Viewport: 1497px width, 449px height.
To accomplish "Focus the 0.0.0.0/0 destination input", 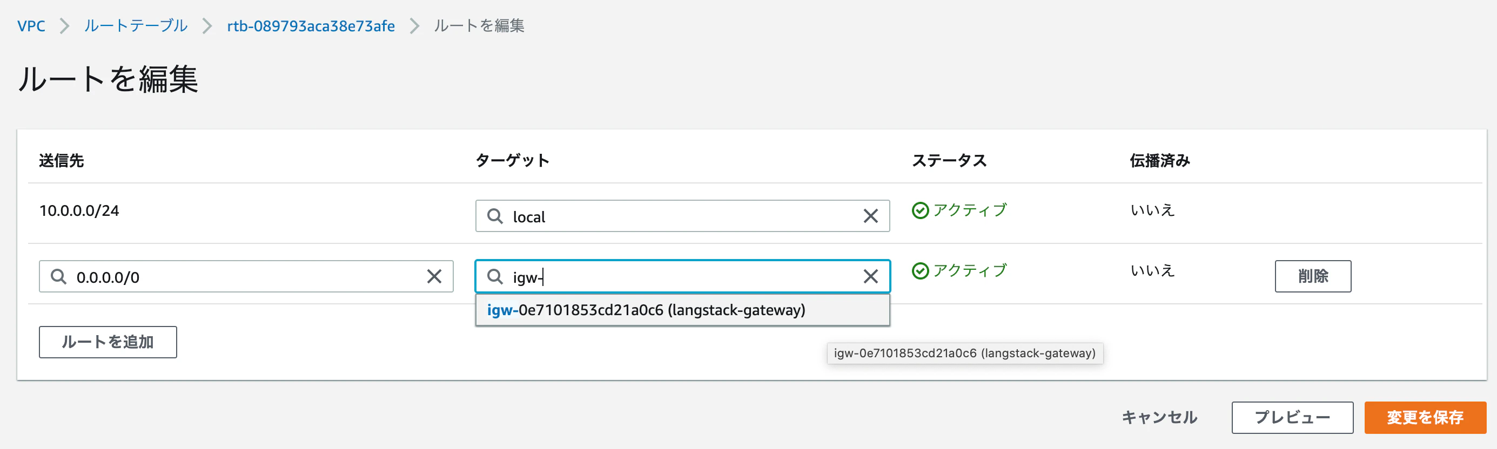I will (246, 276).
